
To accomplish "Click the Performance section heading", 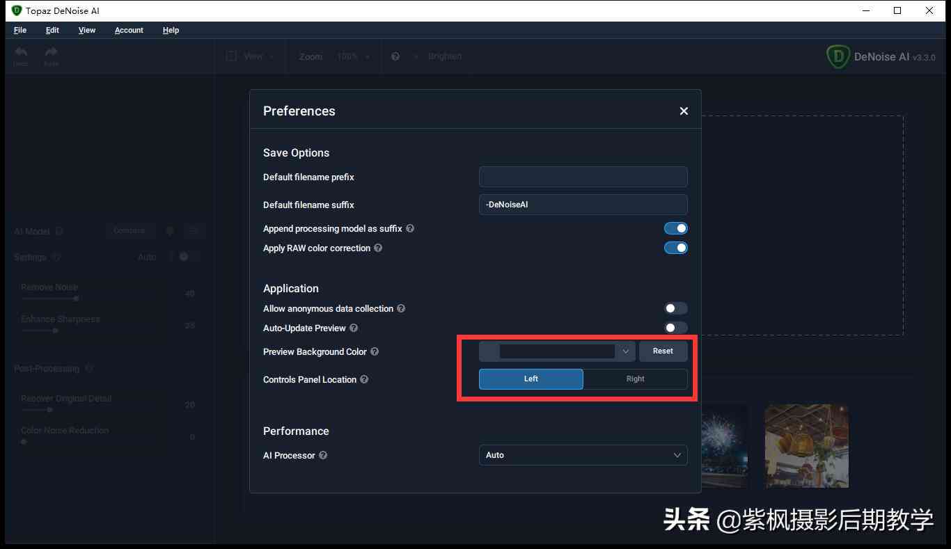I will (x=296, y=431).
